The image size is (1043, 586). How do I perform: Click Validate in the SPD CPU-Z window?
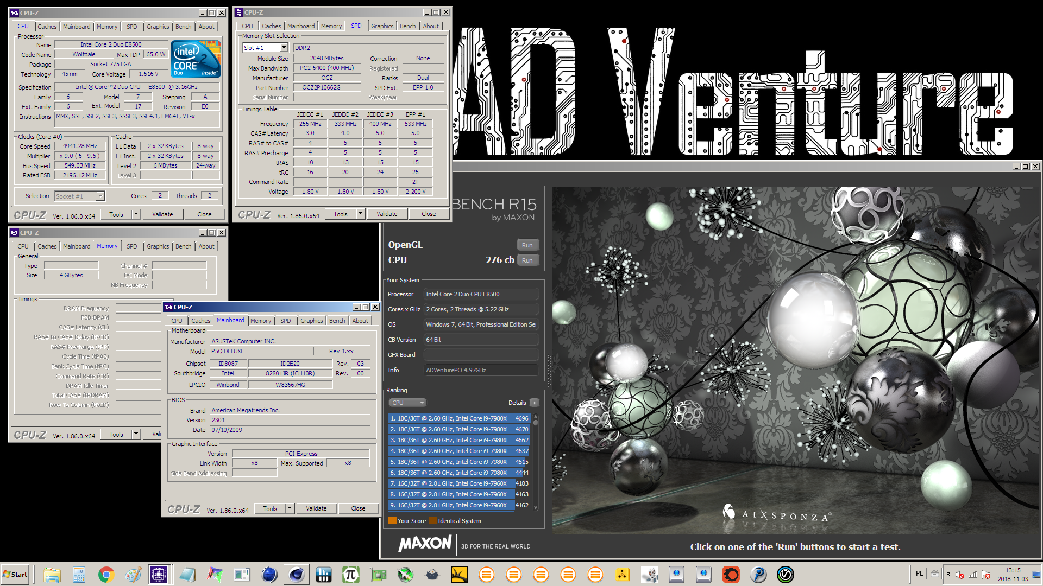tap(387, 214)
